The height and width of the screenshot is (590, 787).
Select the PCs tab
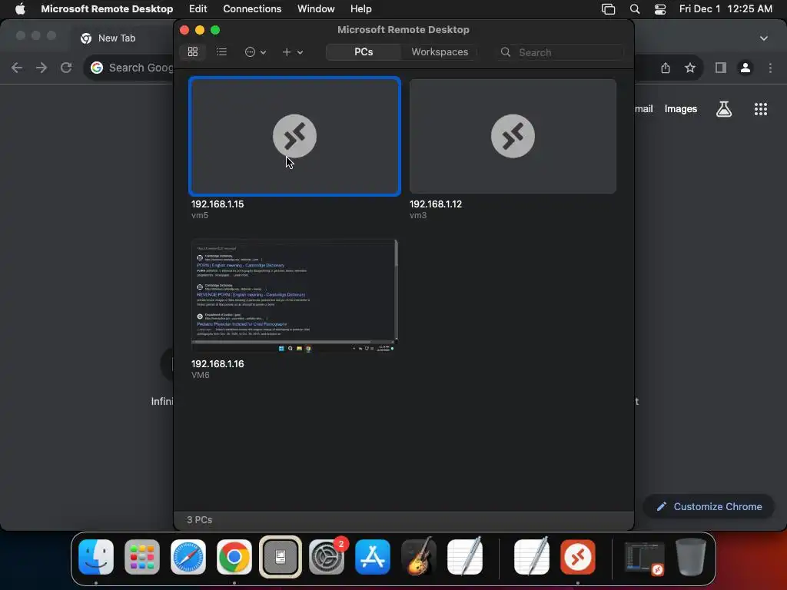point(364,51)
